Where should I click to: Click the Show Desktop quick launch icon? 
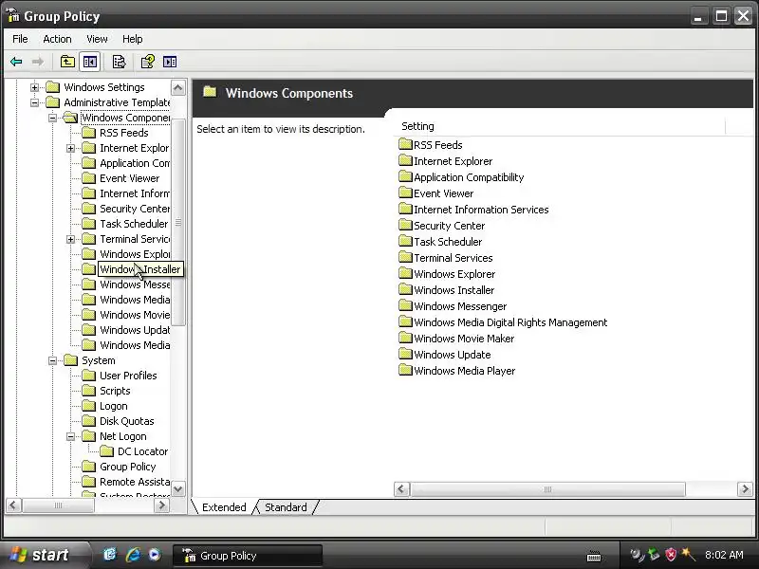pos(110,555)
